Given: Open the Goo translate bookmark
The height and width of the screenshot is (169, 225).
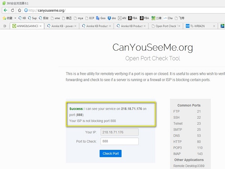Looking at the screenshot, I should tap(101, 18).
